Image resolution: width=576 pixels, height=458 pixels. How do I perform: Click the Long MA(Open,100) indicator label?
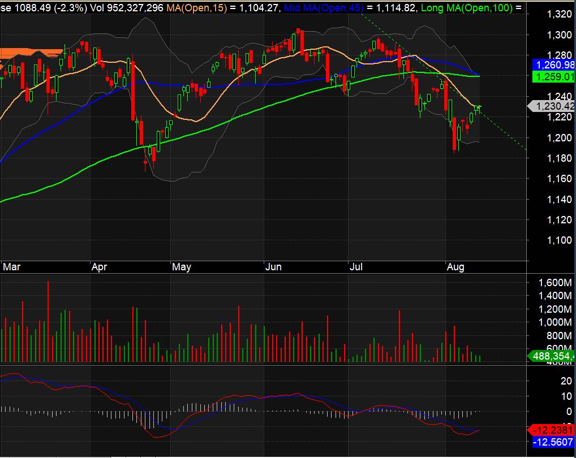pyautogui.click(x=467, y=7)
